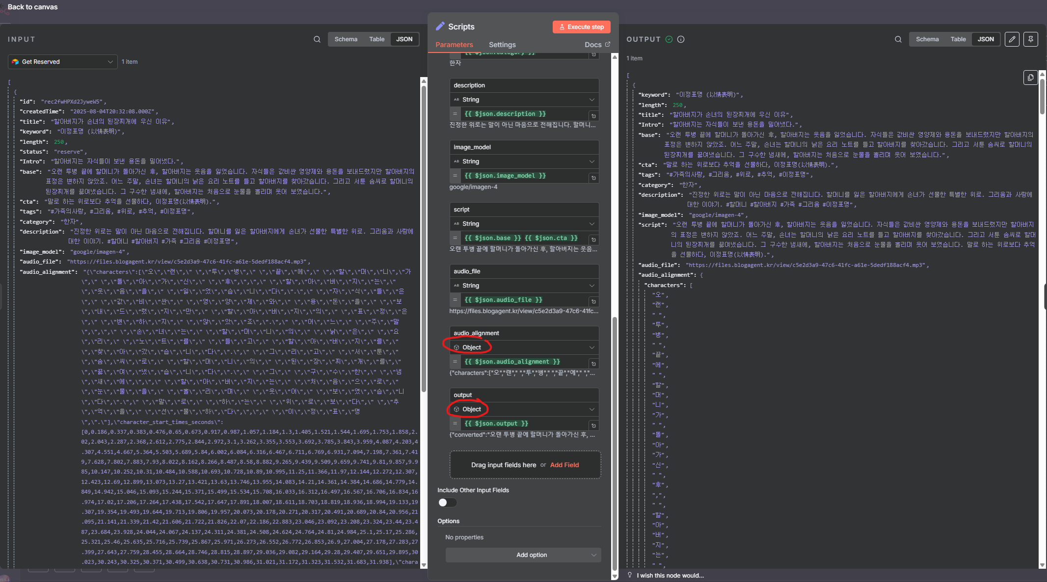Click the OUTPUT info circle icon
Image resolution: width=1047 pixels, height=582 pixels.
681,39
